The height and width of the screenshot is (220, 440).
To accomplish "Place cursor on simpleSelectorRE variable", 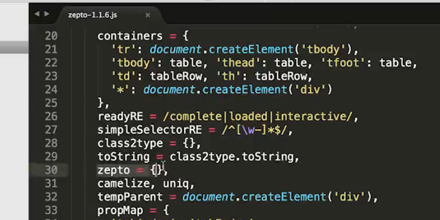I will point(150,130).
